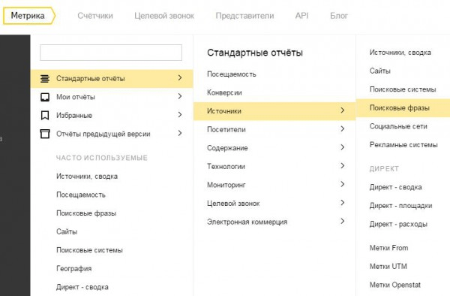Expand the Источники submenu chevron
Image resolution: width=450 pixels, height=296 pixels.
coord(343,110)
